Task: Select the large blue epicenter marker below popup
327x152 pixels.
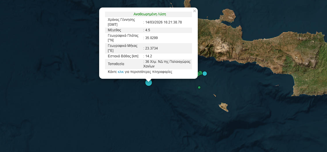Action: pyautogui.click(x=148, y=83)
